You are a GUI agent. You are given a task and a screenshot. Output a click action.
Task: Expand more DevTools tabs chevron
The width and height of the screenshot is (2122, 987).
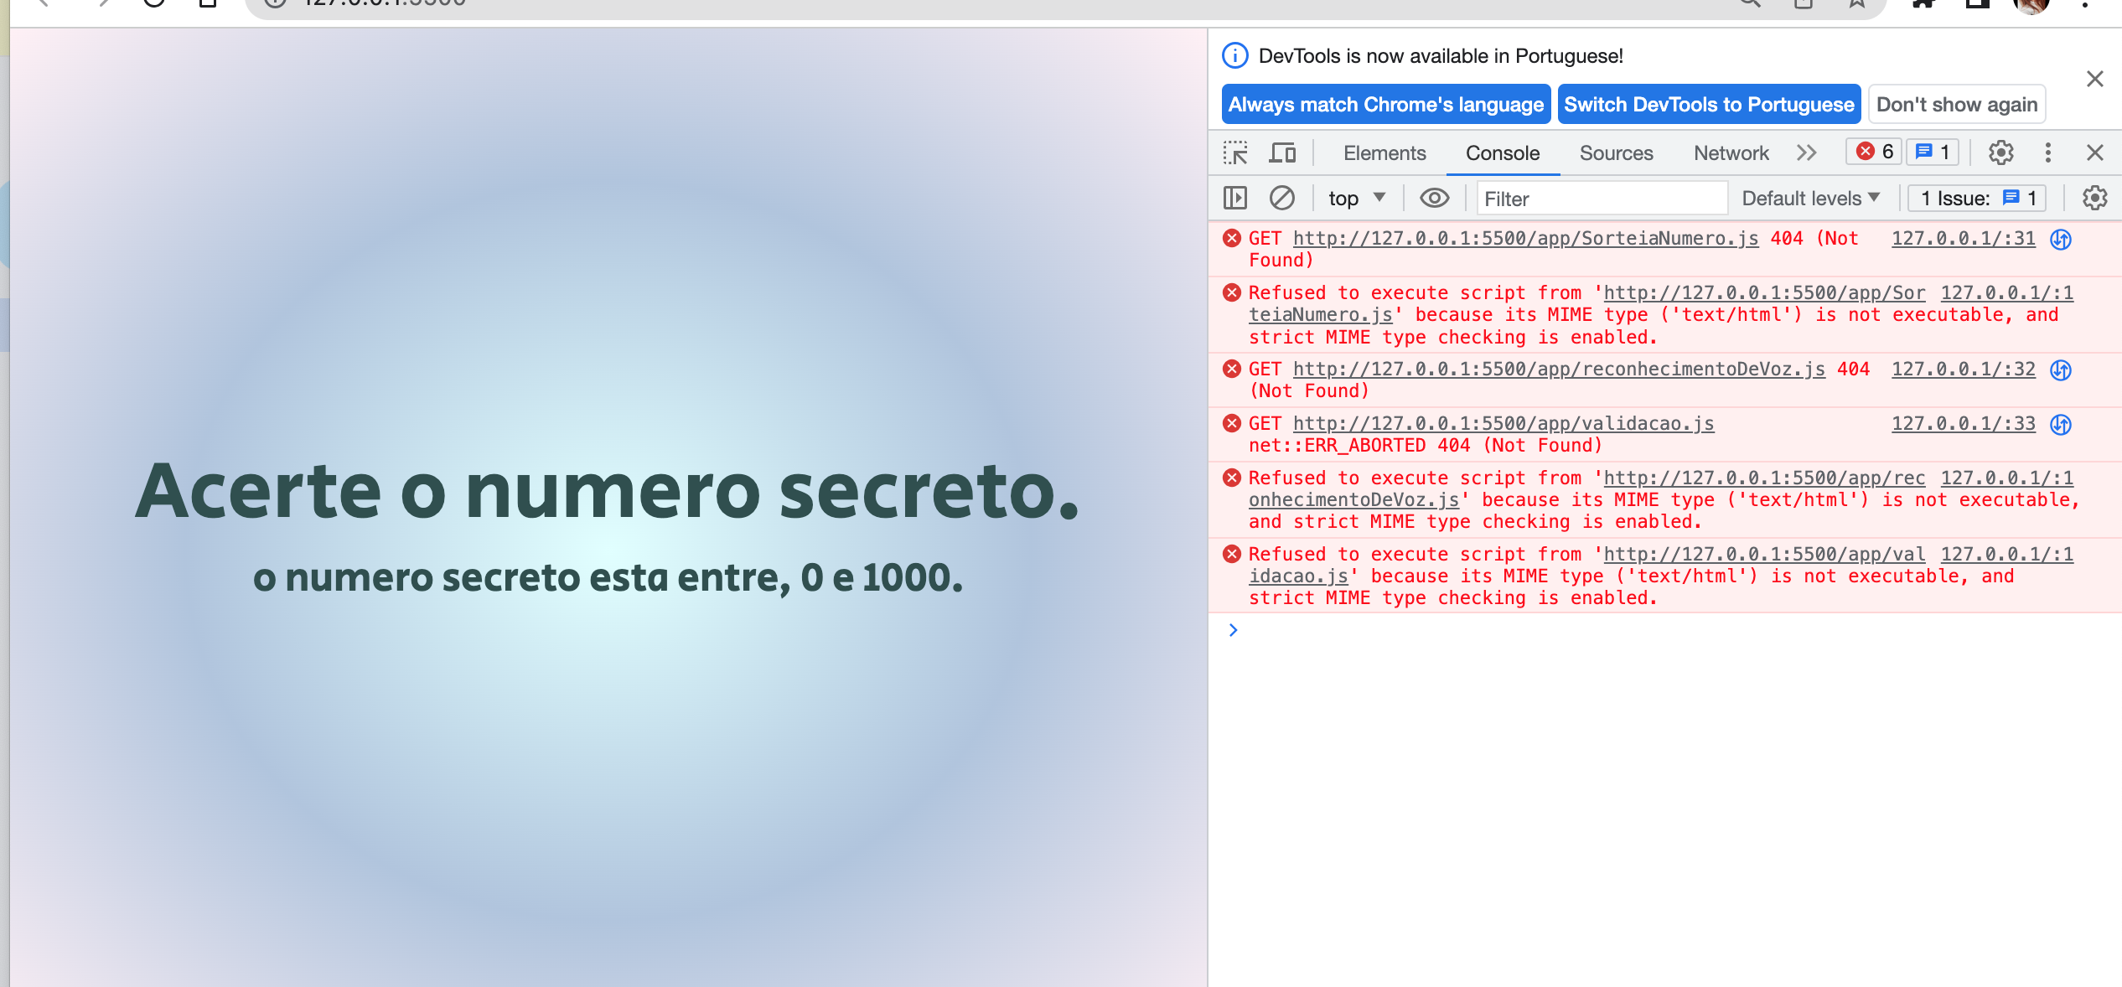tap(1807, 152)
